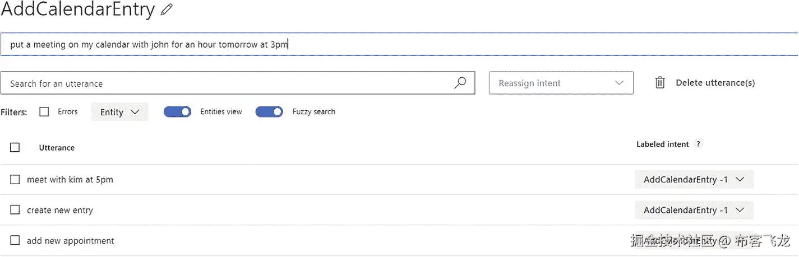799x257 pixels.
Task: Open intent dropdown for 'create new entry' row
Action: point(694,210)
